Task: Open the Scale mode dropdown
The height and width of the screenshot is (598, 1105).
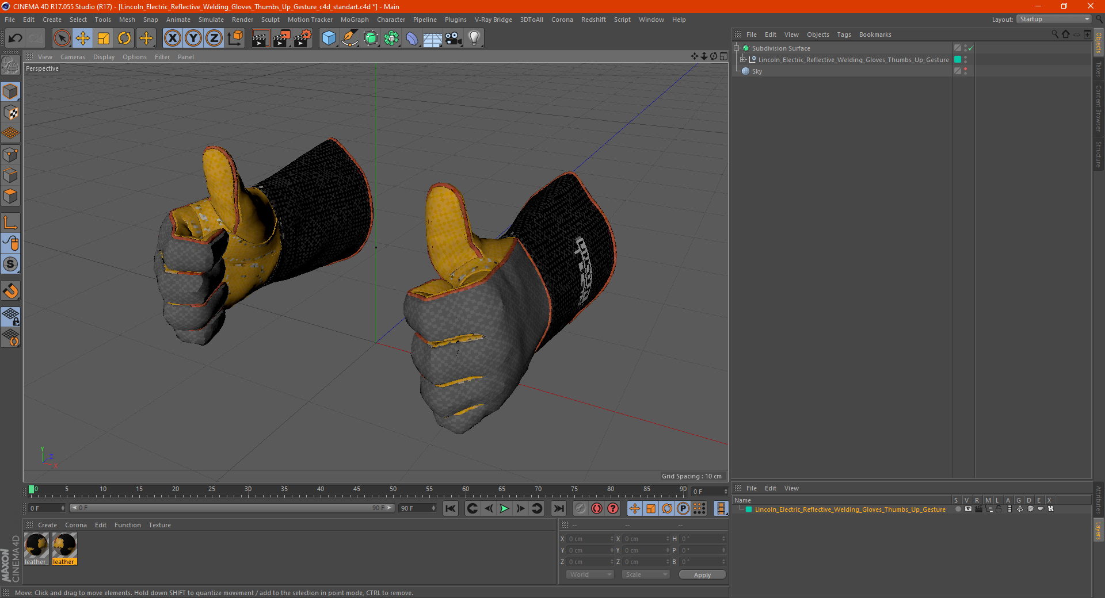Action: click(x=646, y=574)
